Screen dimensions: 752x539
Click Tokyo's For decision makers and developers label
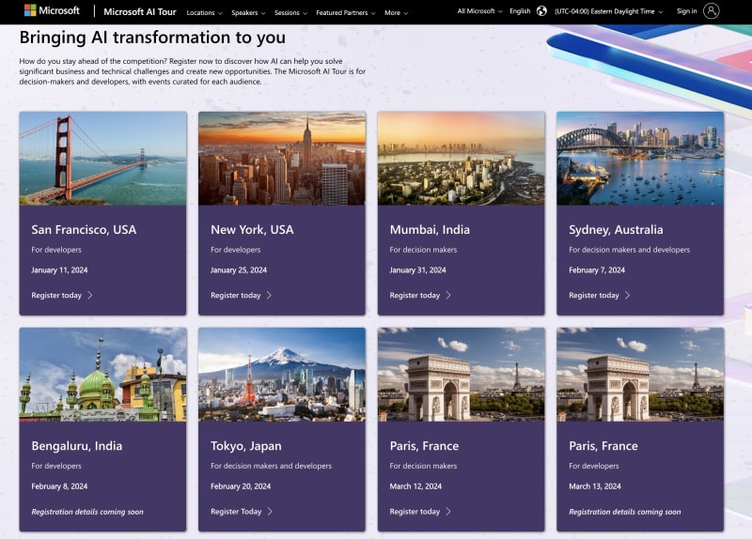271,466
